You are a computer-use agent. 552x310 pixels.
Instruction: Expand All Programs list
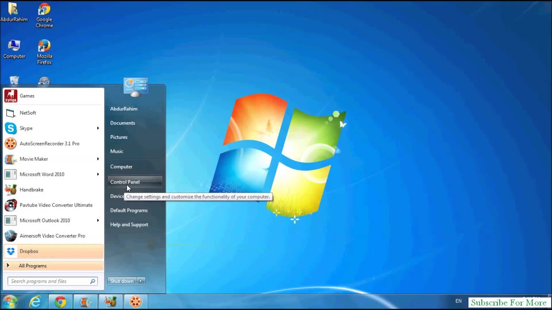click(53, 266)
